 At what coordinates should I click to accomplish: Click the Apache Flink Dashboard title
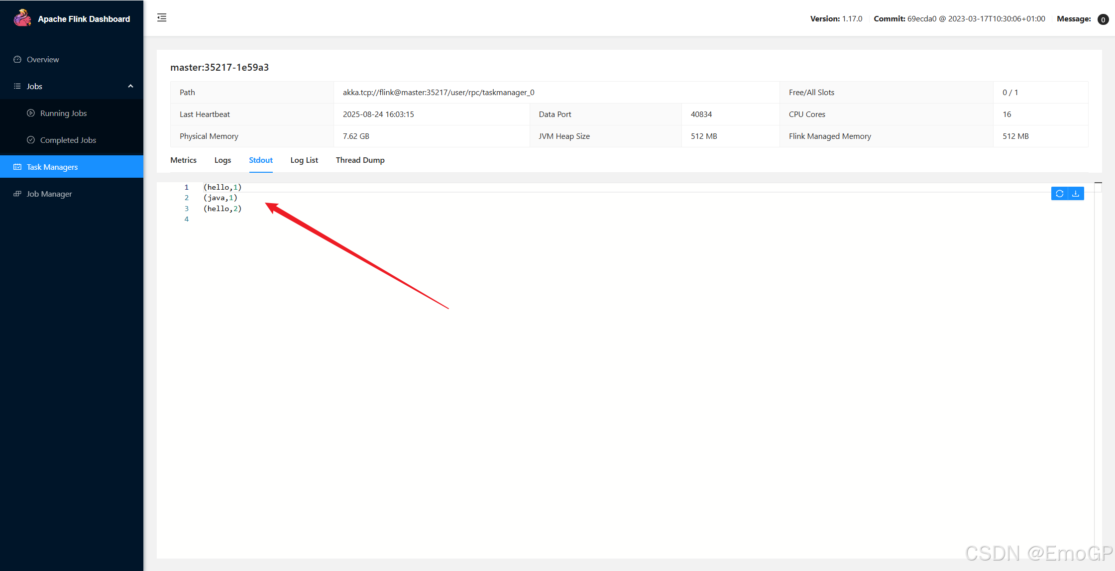point(84,19)
